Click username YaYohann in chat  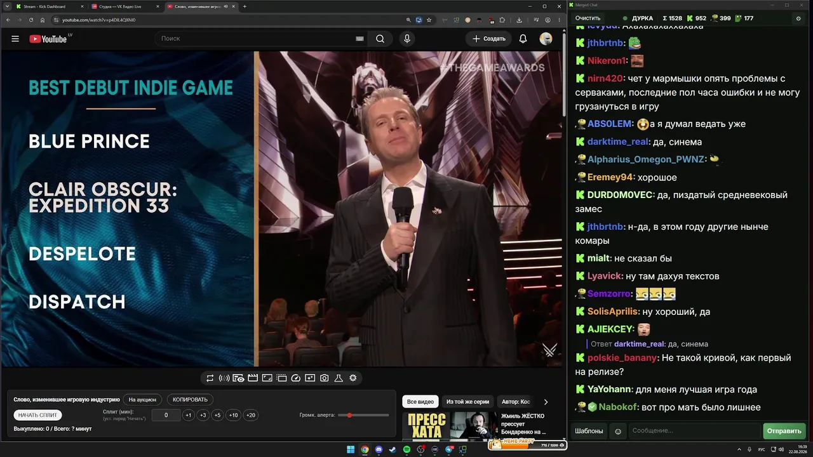610,390
